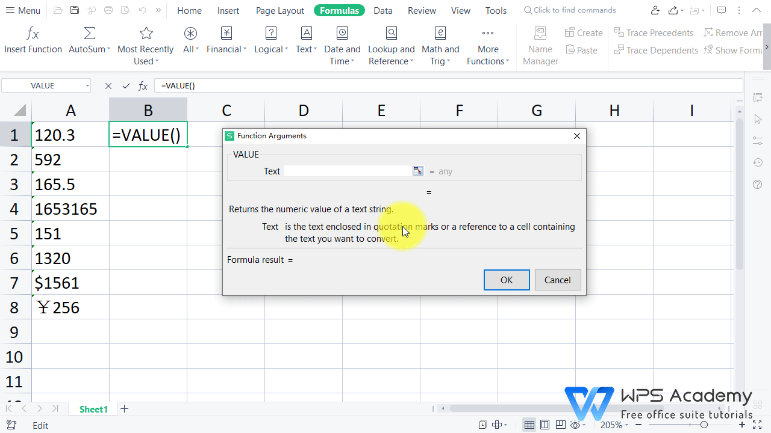Switch to the Formulas ribbon tab
Viewport: 771px width, 433px height.
[339, 10]
